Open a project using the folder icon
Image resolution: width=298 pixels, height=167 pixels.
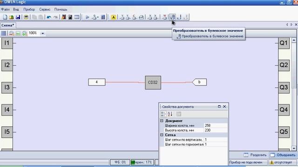(x=11, y=17)
